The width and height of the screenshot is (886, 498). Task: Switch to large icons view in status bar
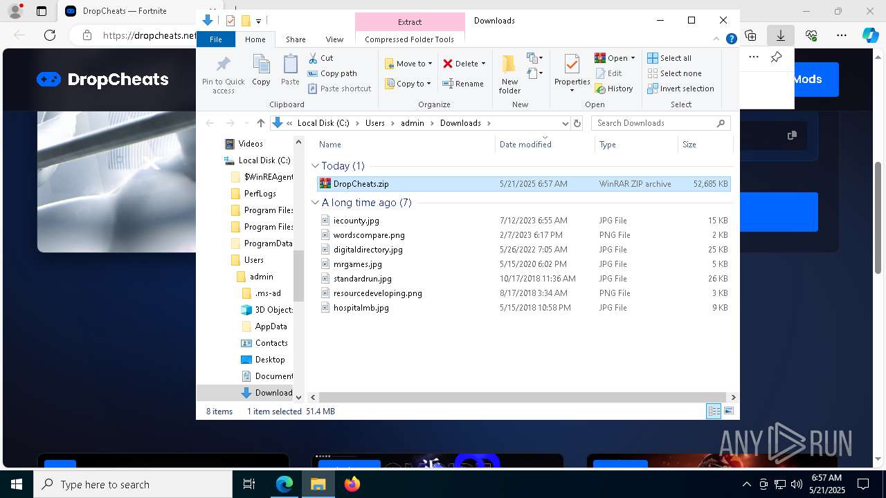pyautogui.click(x=728, y=412)
